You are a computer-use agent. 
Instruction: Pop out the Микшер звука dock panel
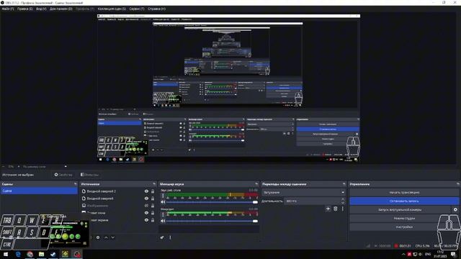(x=256, y=184)
